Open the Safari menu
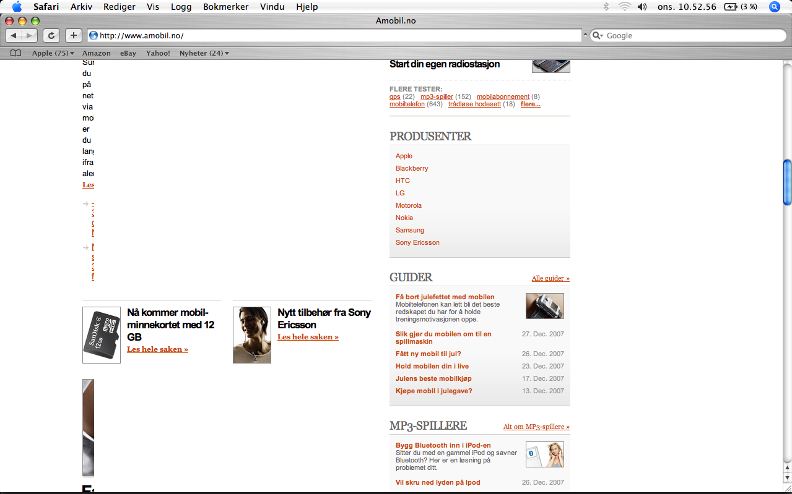Viewport: 792px width, 494px height. (46, 7)
